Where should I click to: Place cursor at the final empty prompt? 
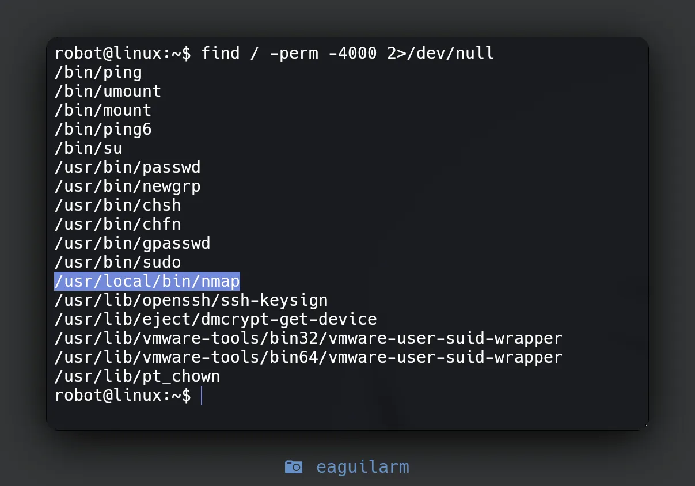pos(202,396)
